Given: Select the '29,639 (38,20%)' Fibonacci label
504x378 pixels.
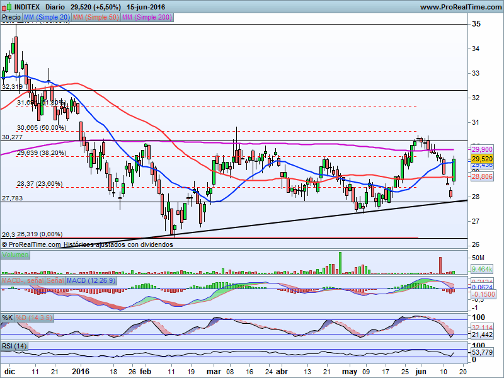Looking at the screenshot, I should [x=42, y=153].
